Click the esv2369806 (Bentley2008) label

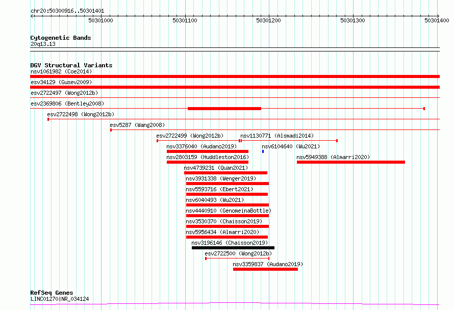67,104
